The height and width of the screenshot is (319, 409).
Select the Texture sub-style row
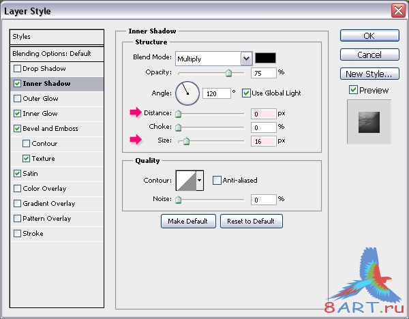coord(57,159)
